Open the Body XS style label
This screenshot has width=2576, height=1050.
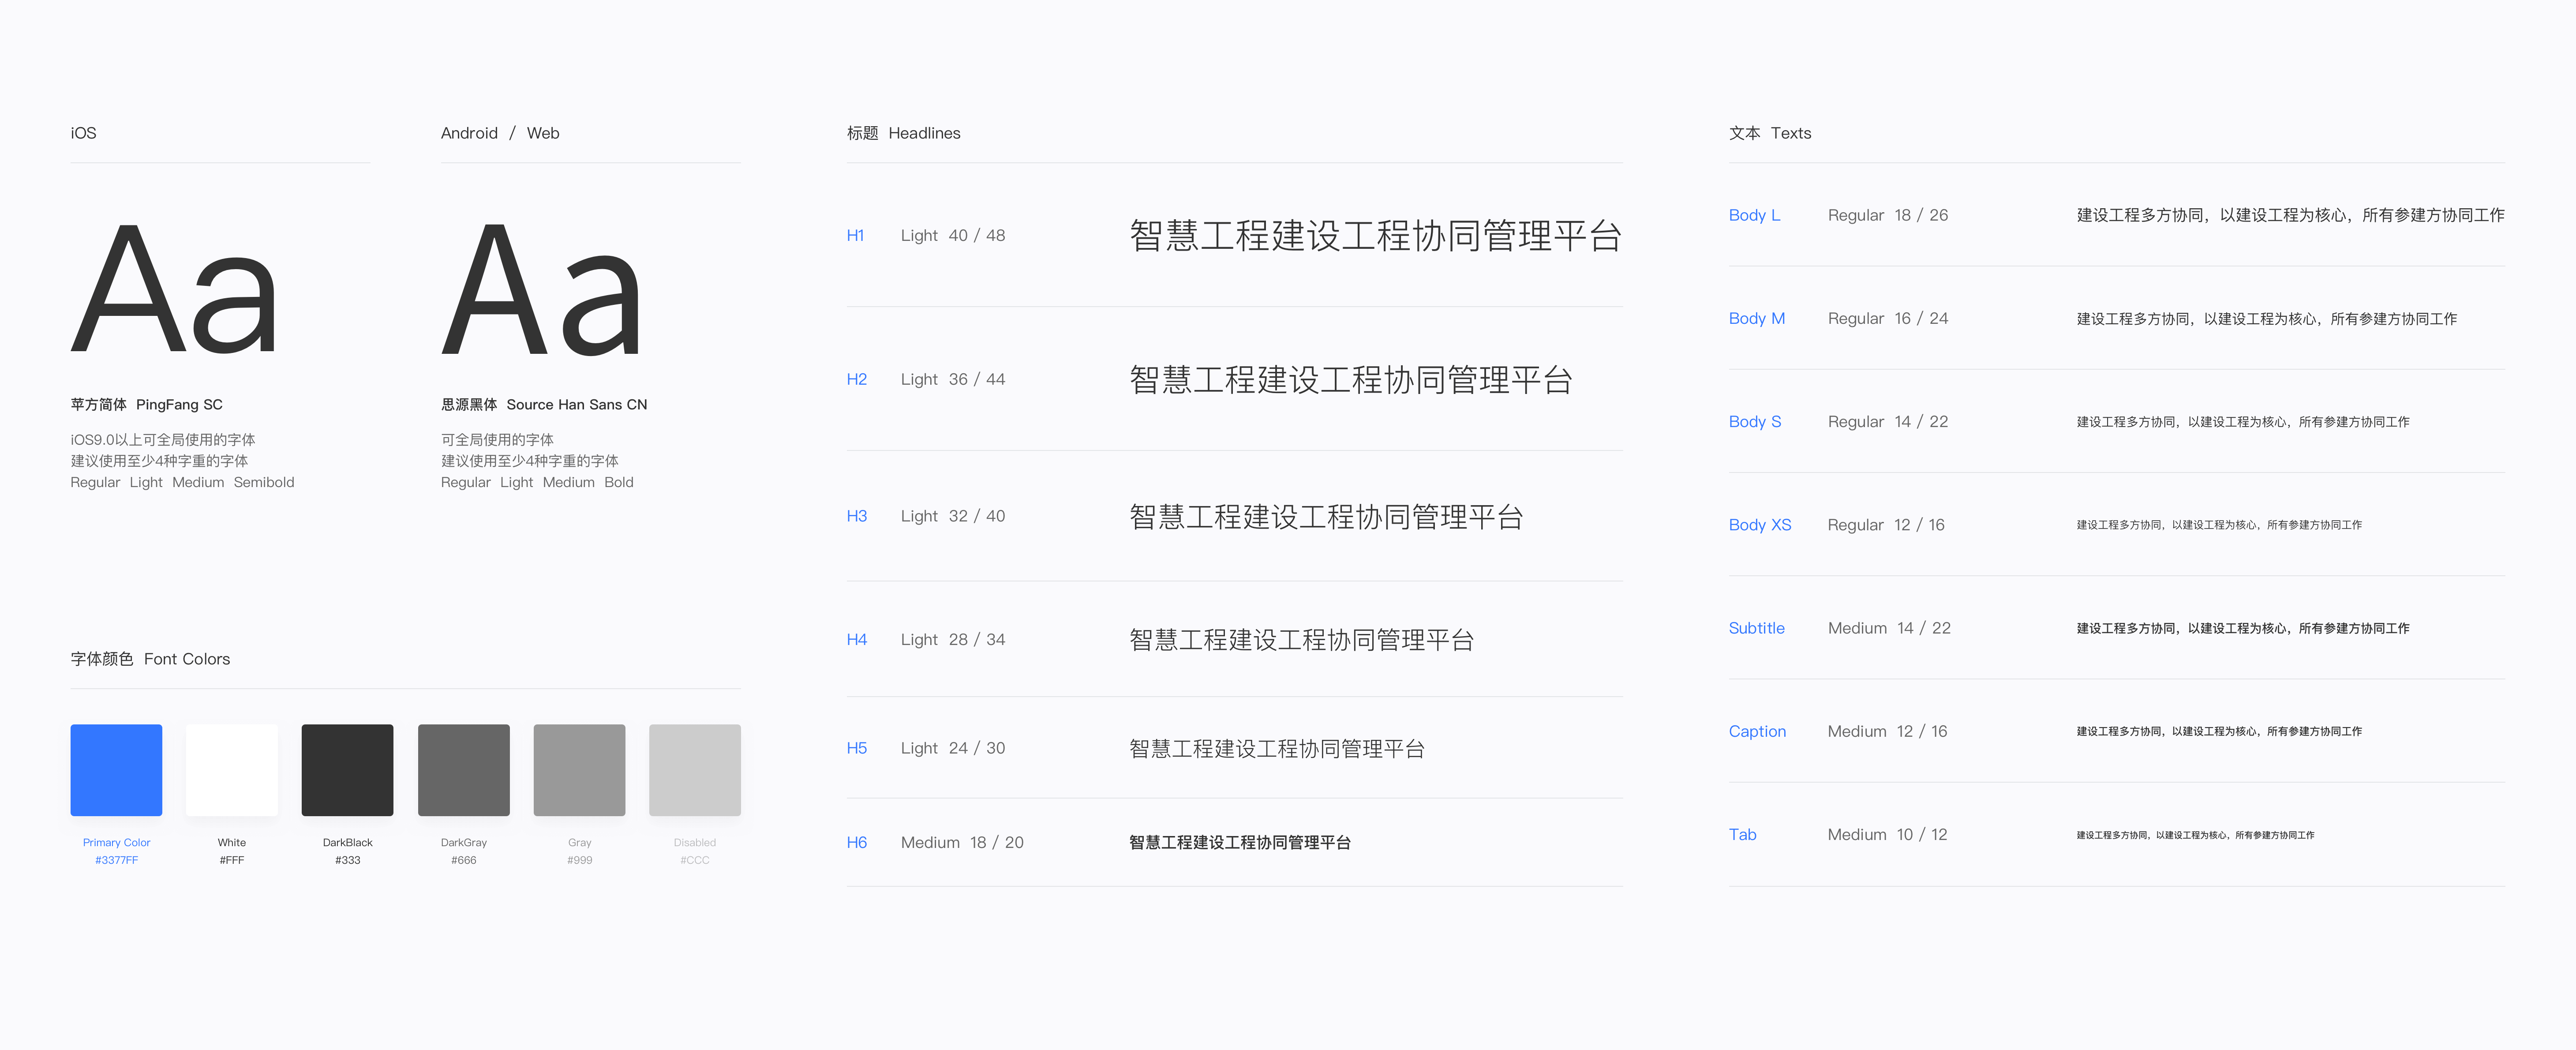point(1760,525)
